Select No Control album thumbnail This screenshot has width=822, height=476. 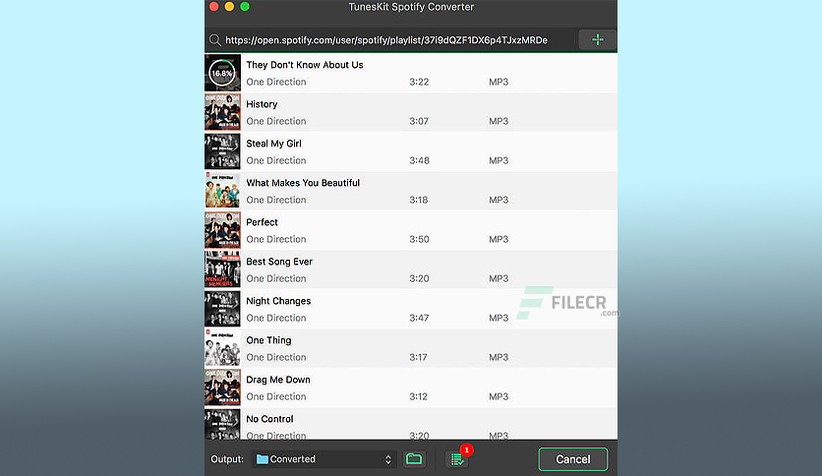pos(222,424)
